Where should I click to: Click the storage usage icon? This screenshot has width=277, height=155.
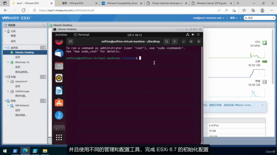(264, 82)
